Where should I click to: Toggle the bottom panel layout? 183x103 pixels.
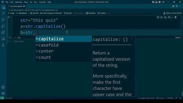(156, 2)
